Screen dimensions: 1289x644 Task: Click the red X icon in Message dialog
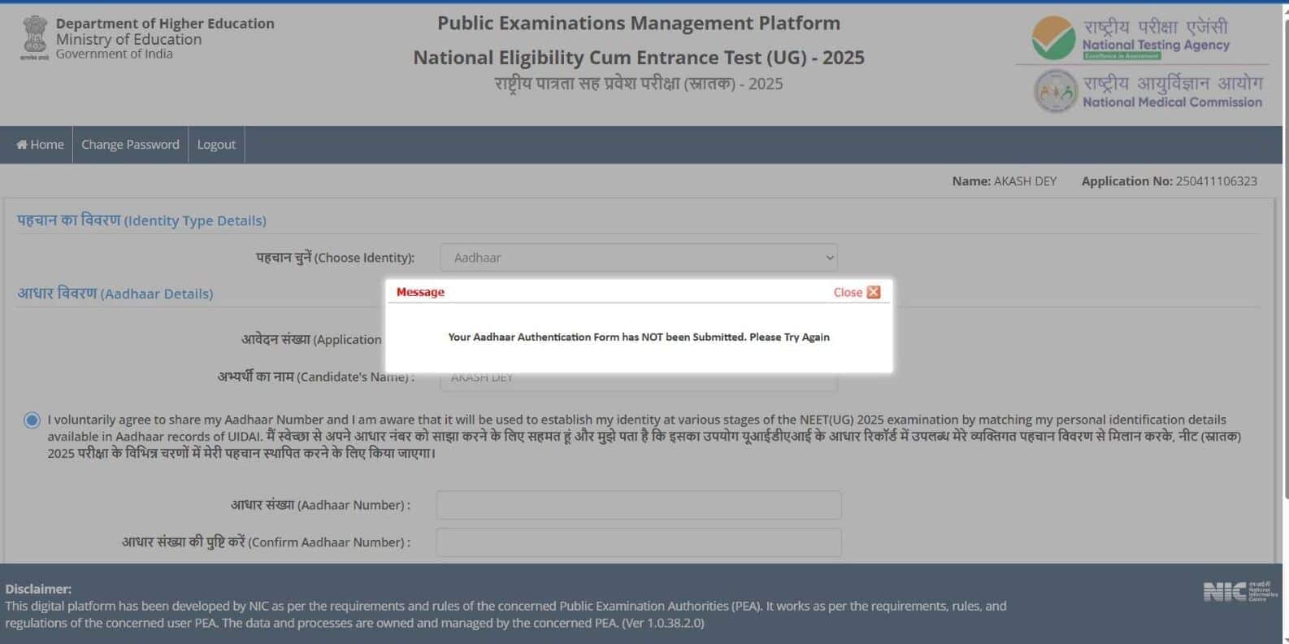tap(874, 292)
